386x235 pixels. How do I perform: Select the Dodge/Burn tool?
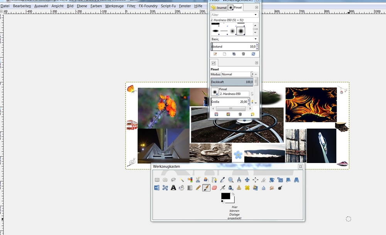click(x=280, y=188)
